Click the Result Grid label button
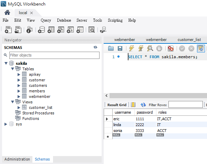 pos(117,105)
